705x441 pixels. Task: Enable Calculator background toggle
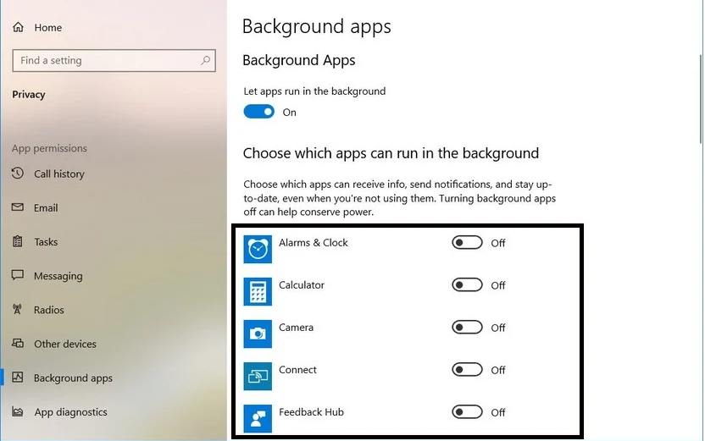[x=467, y=284]
